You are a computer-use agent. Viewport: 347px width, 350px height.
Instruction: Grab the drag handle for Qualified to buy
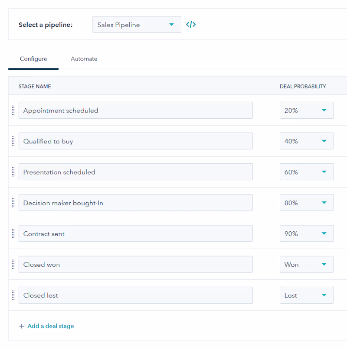(13, 141)
